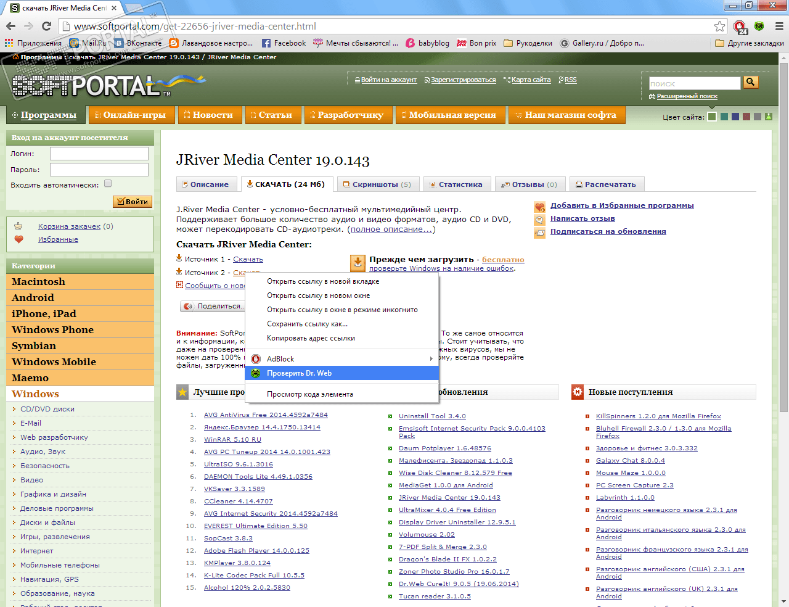Click Скачать link for Источник 1
Image resolution: width=789 pixels, height=607 pixels.
coord(248,260)
